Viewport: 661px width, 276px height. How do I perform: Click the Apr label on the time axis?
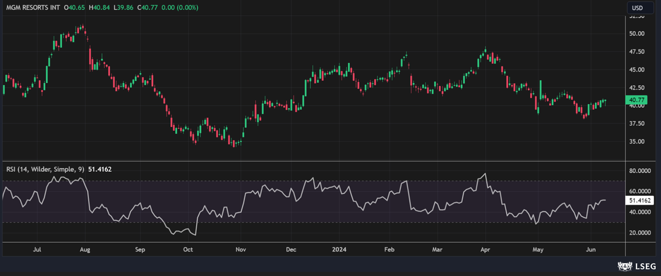pos(485,250)
